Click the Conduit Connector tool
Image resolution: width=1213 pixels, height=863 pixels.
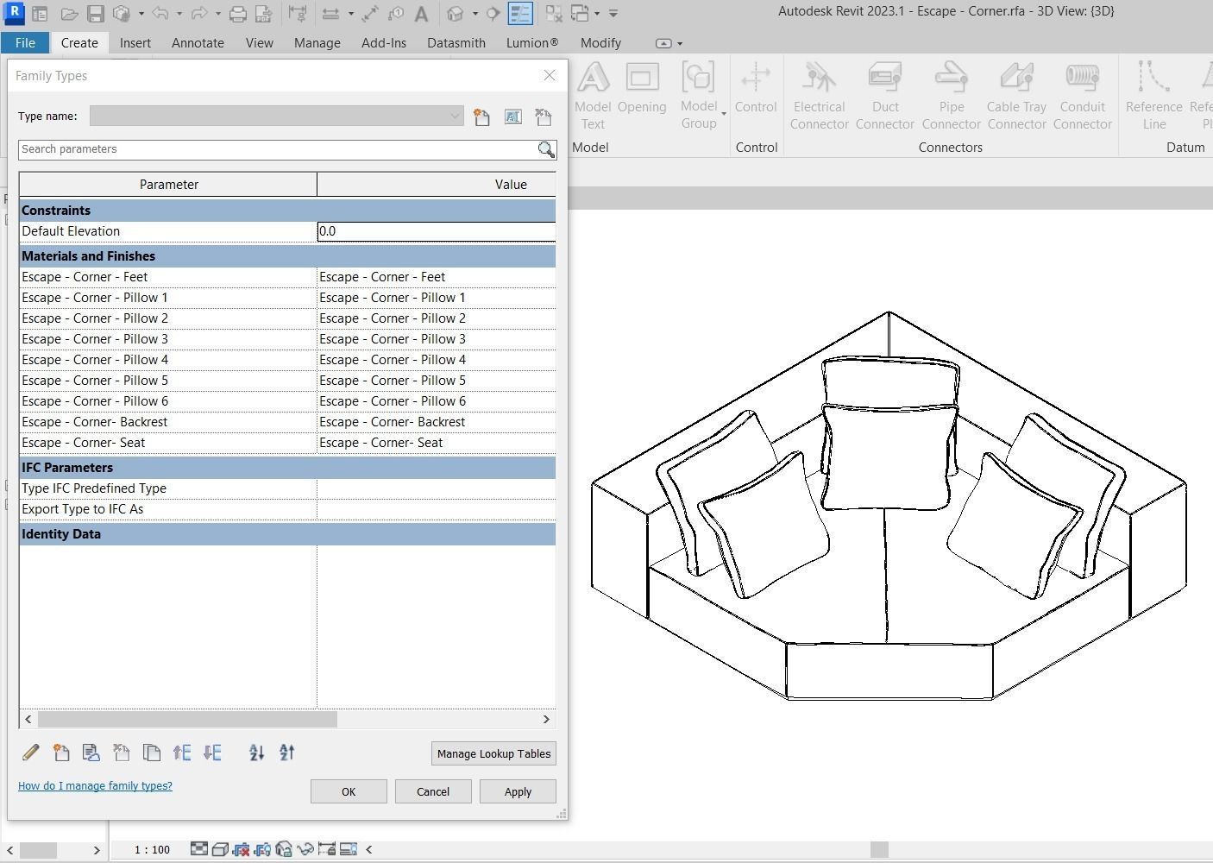(x=1083, y=97)
